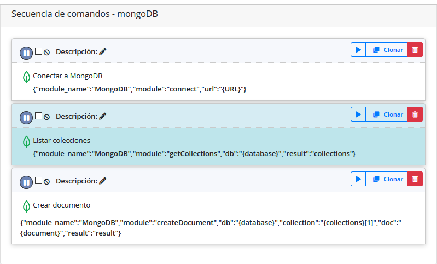Clone the Listar colecciones command
This screenshot has height=264, width=437.
point(387,114)
